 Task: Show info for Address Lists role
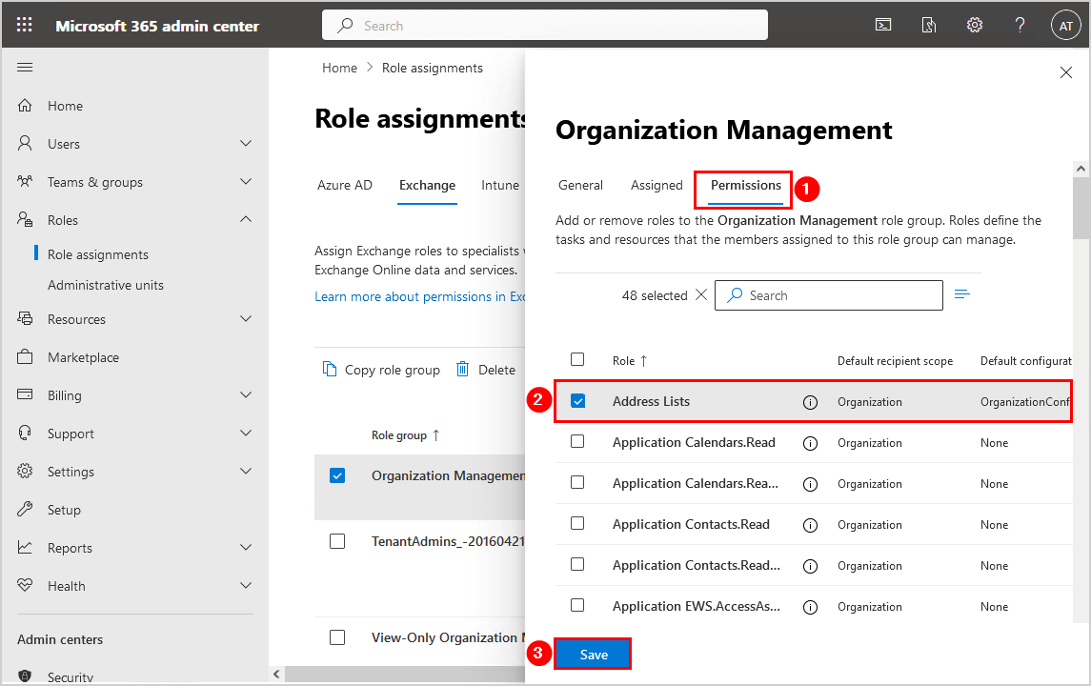click(810, 402)
